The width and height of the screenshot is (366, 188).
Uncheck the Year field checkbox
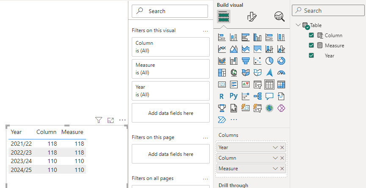click(311, 55)
